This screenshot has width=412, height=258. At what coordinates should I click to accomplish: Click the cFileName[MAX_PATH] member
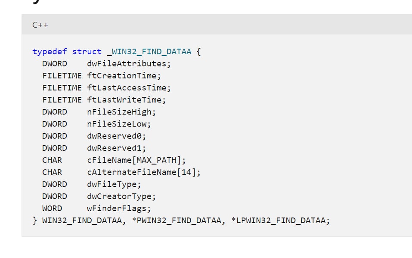[136, 160]
